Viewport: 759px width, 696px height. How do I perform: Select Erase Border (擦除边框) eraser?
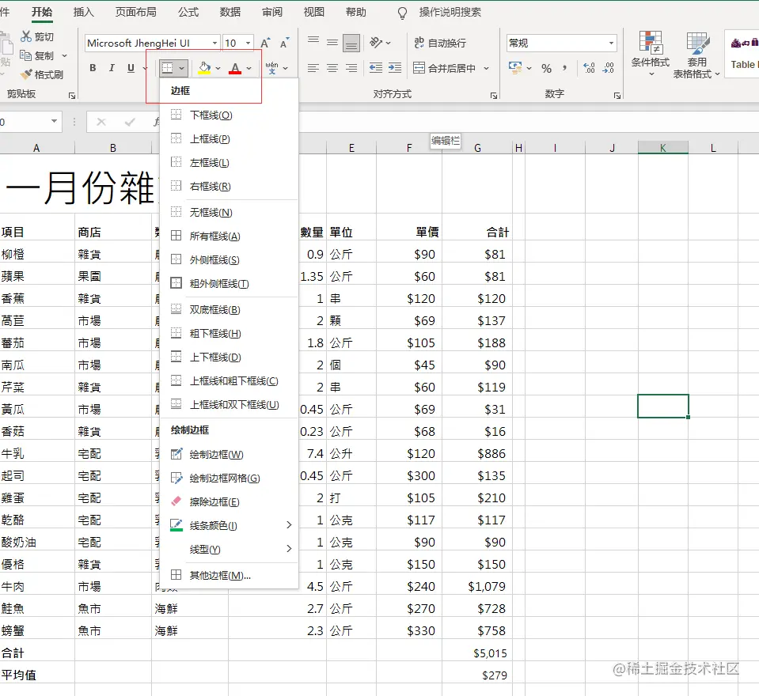[x=229, y=501]
